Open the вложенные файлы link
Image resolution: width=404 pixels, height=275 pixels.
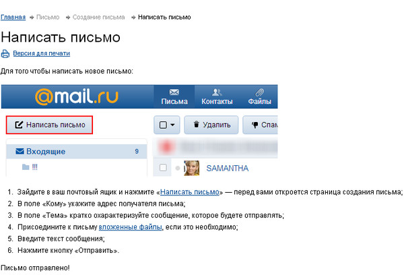(x=131, y=227)
